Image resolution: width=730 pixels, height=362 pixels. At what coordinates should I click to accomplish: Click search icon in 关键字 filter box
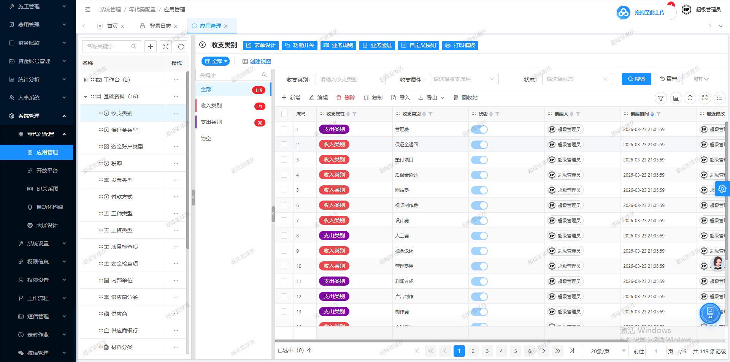click(x=264, y=75)
